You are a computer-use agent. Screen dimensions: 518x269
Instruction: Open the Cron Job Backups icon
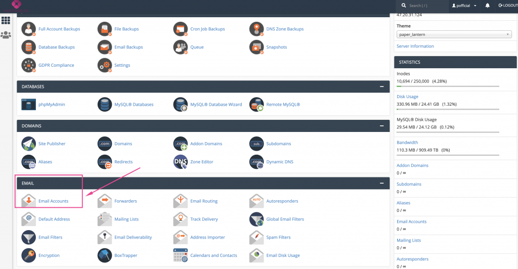(x=181, y=29)
